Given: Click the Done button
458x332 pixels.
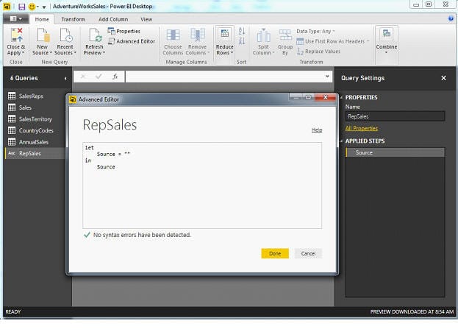Looking at the screenshot, I should [x=275, y=253].
